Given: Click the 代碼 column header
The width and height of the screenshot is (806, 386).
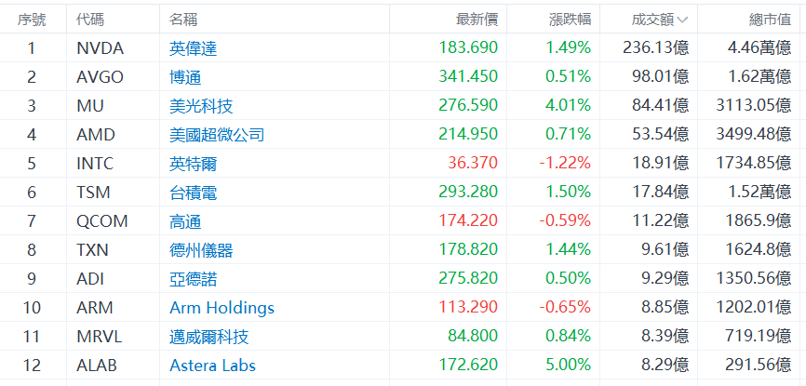Looking at the screenshot, I should pyautogui.click(x=90, y=20).
